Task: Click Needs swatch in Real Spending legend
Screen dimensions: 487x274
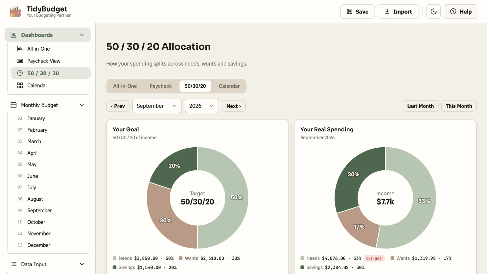Action: (x=302, y=258)
